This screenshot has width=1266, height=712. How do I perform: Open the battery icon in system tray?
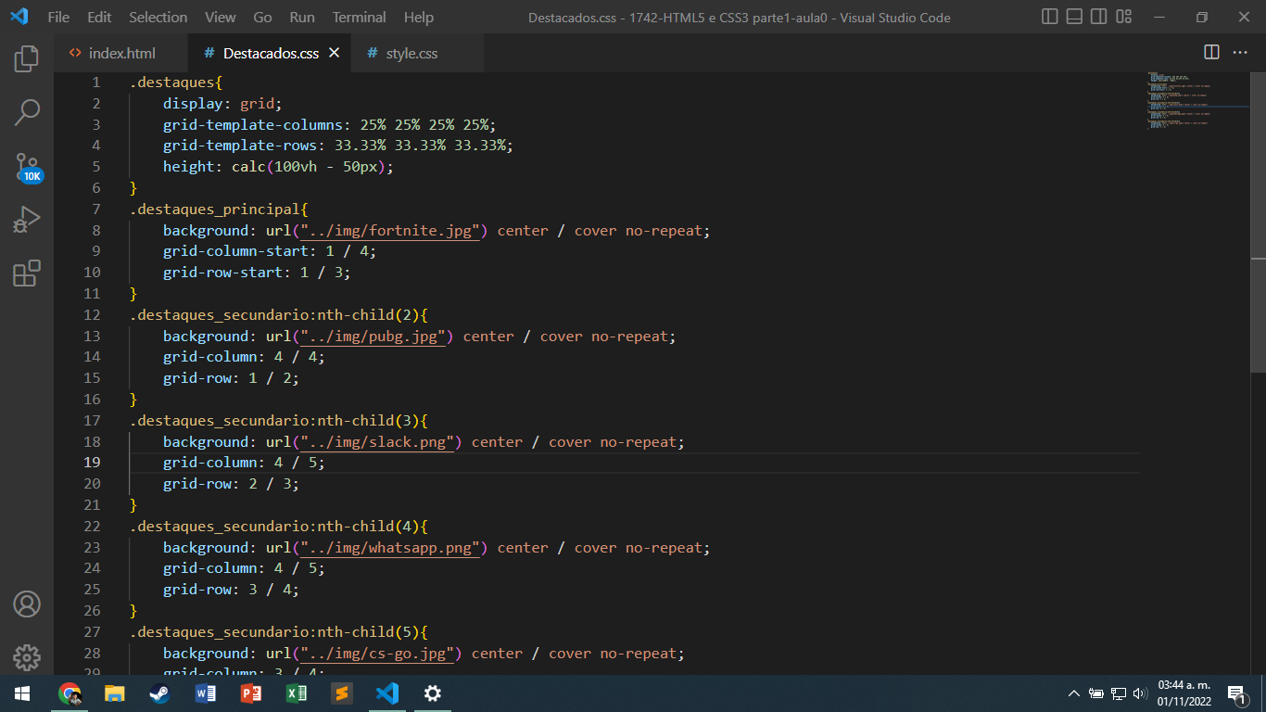1096,693
